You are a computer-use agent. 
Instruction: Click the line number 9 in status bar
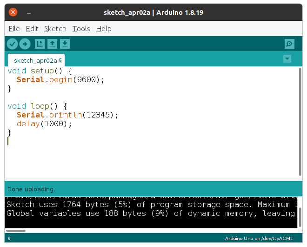(x=9, y=238)
